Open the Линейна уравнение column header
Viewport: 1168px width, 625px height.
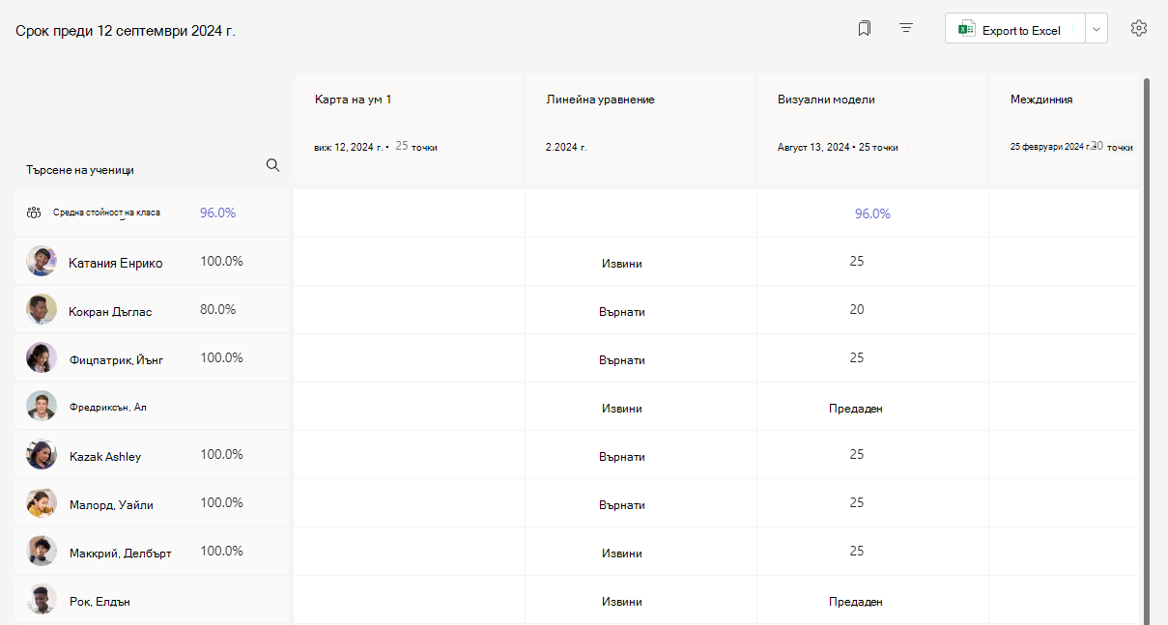pyautogui.click(x=641, y=128)
